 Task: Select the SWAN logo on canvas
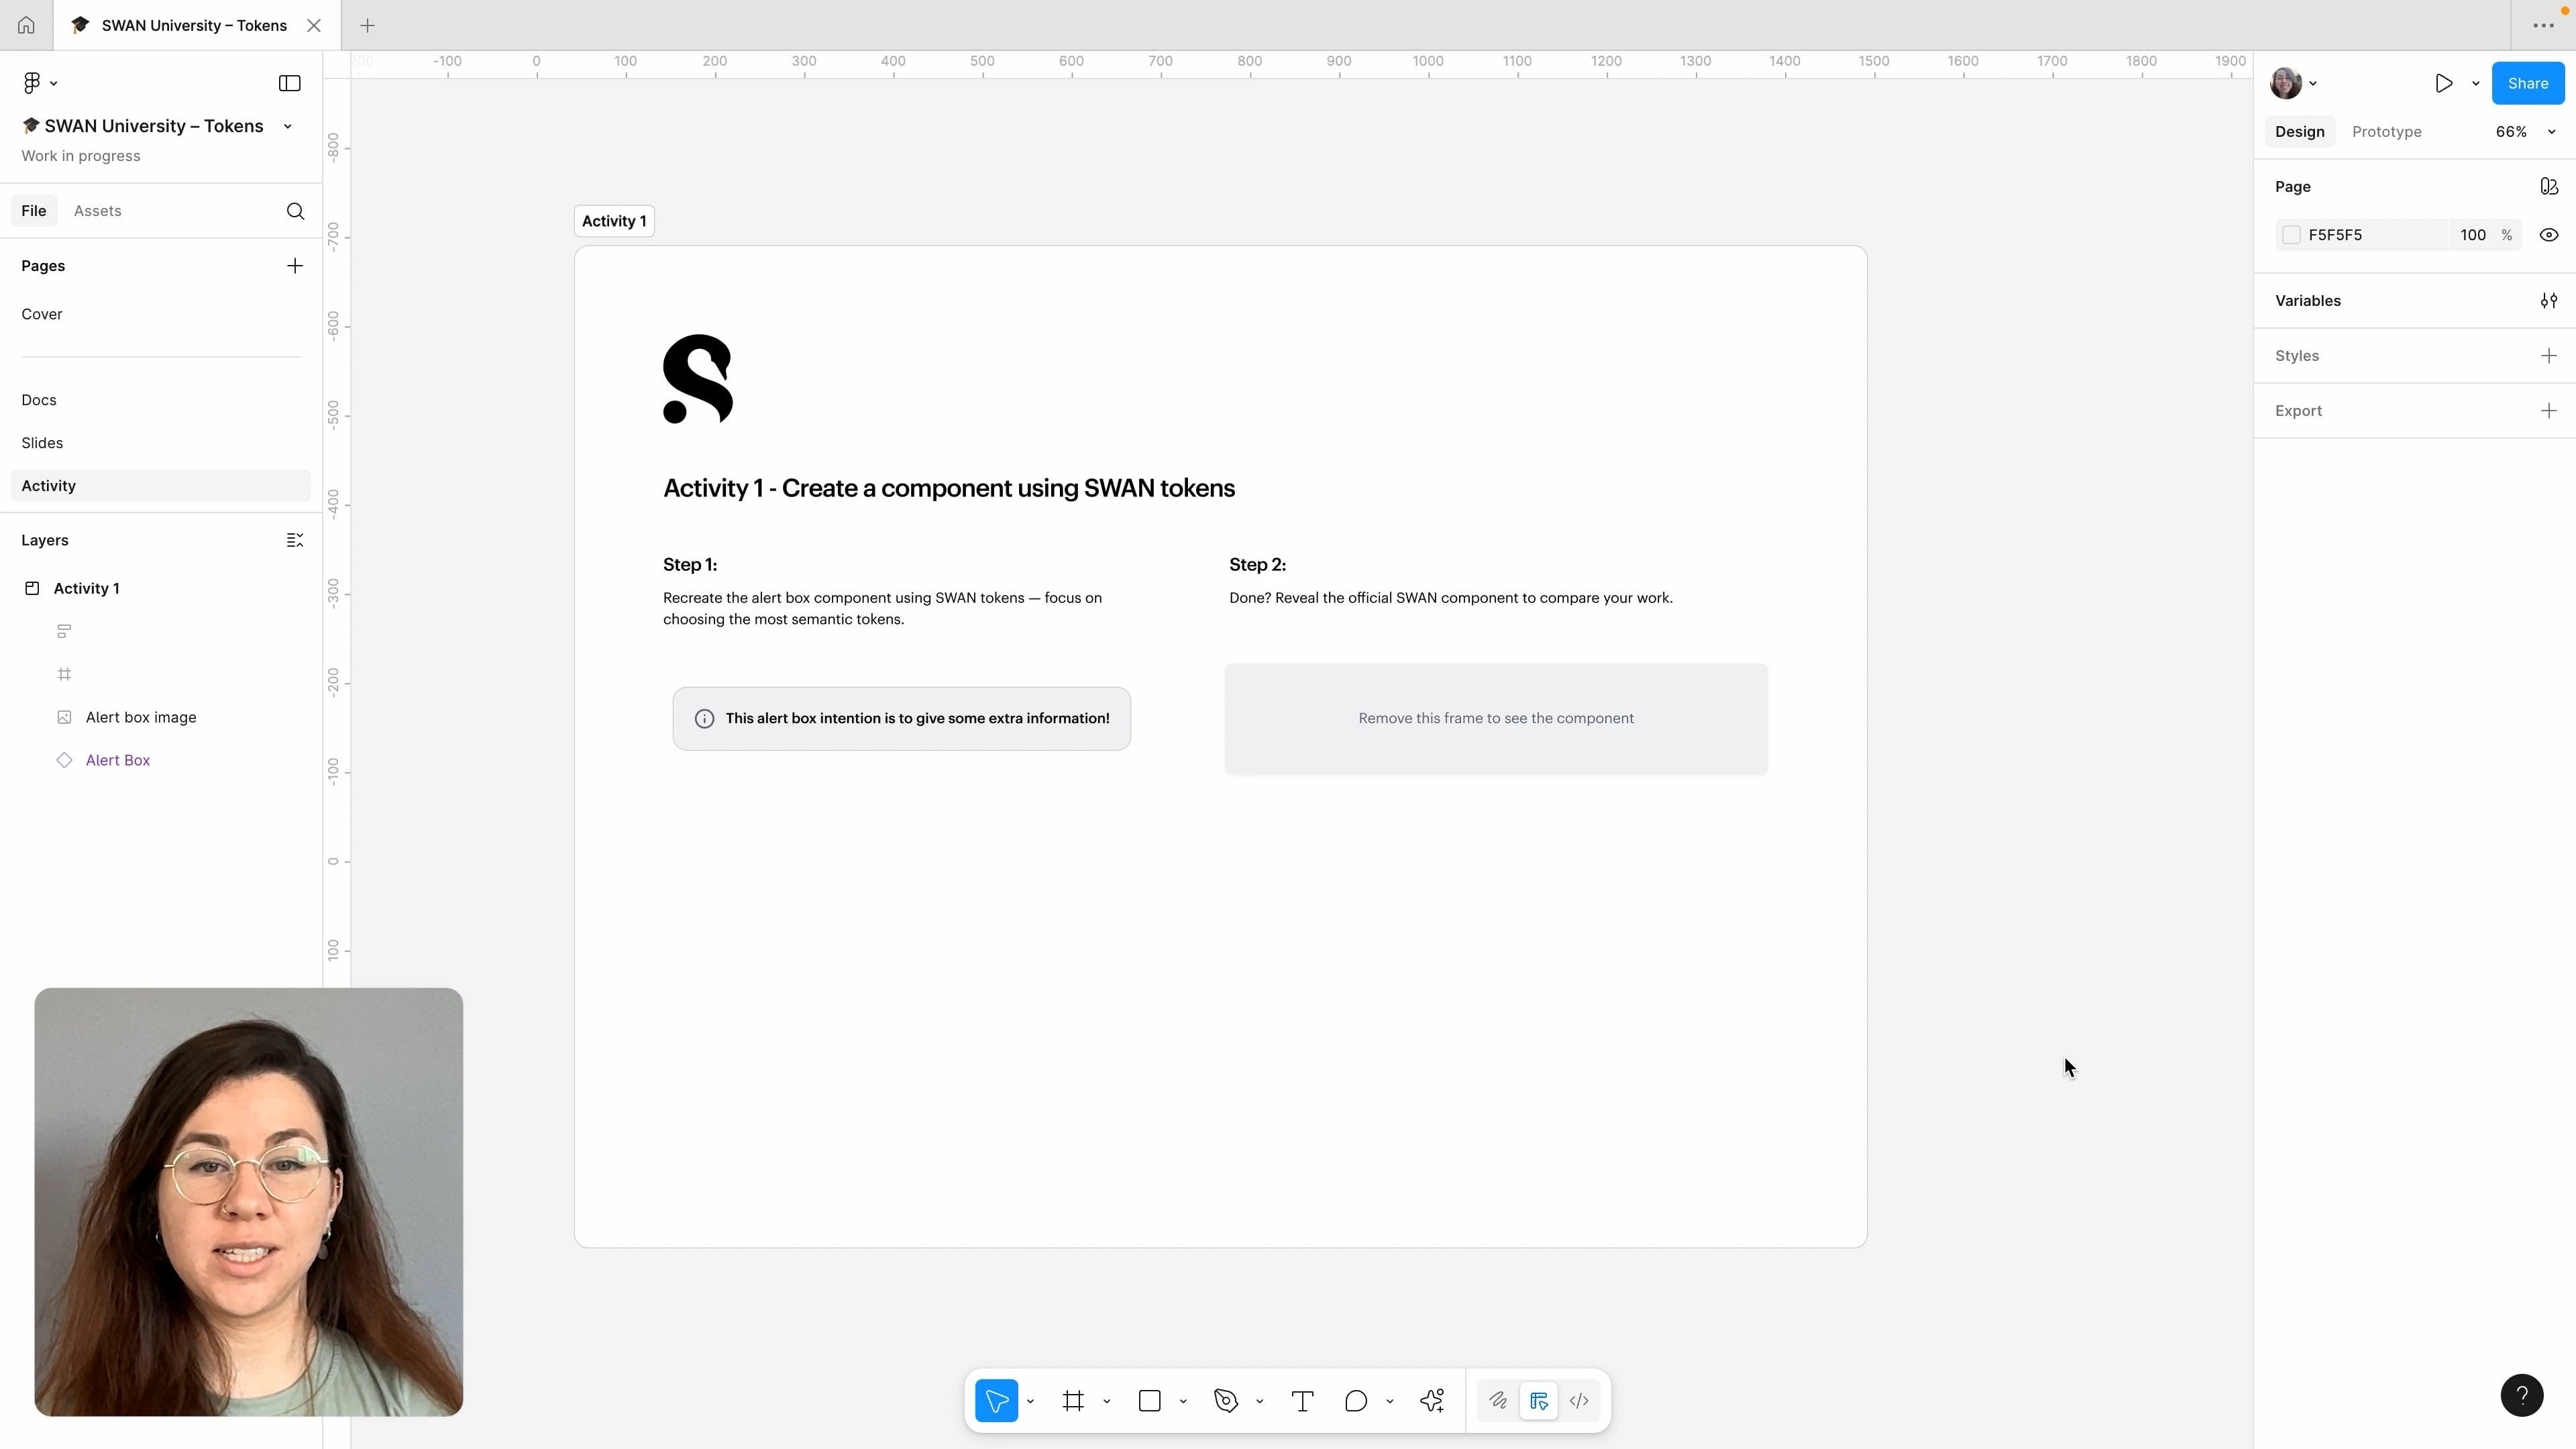(698, 379)
